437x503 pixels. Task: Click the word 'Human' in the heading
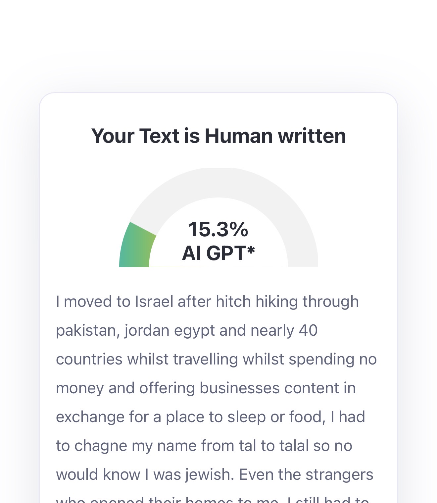[x=239, y=136]
